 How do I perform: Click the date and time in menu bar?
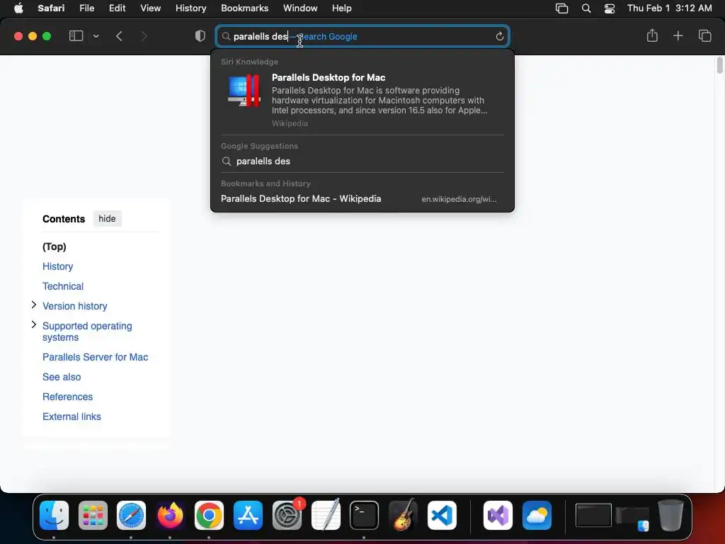point(670,8)
